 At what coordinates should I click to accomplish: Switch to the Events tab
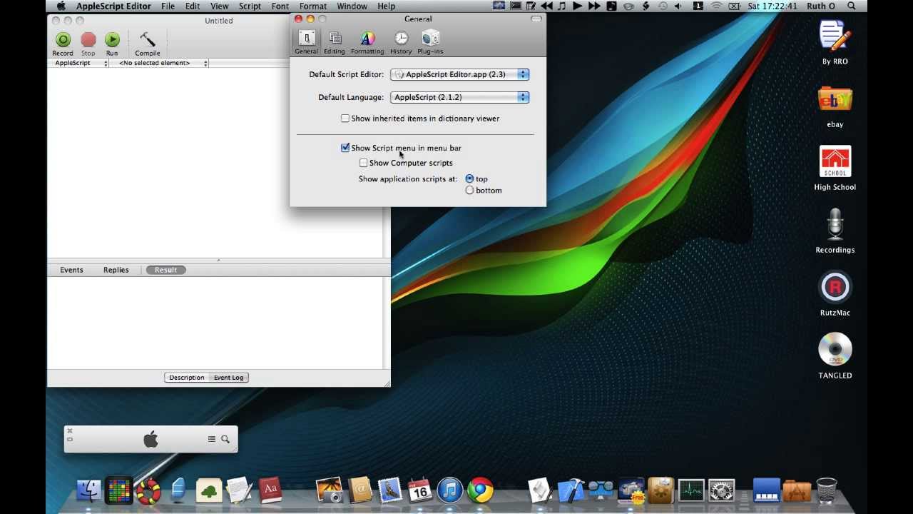click(x=71, y=270)
